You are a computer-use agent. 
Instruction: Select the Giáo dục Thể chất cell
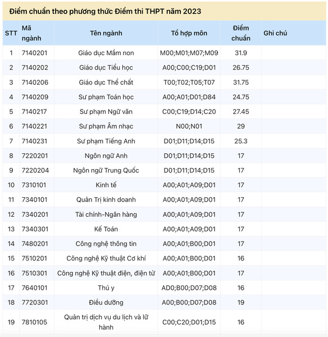(106, 83)
